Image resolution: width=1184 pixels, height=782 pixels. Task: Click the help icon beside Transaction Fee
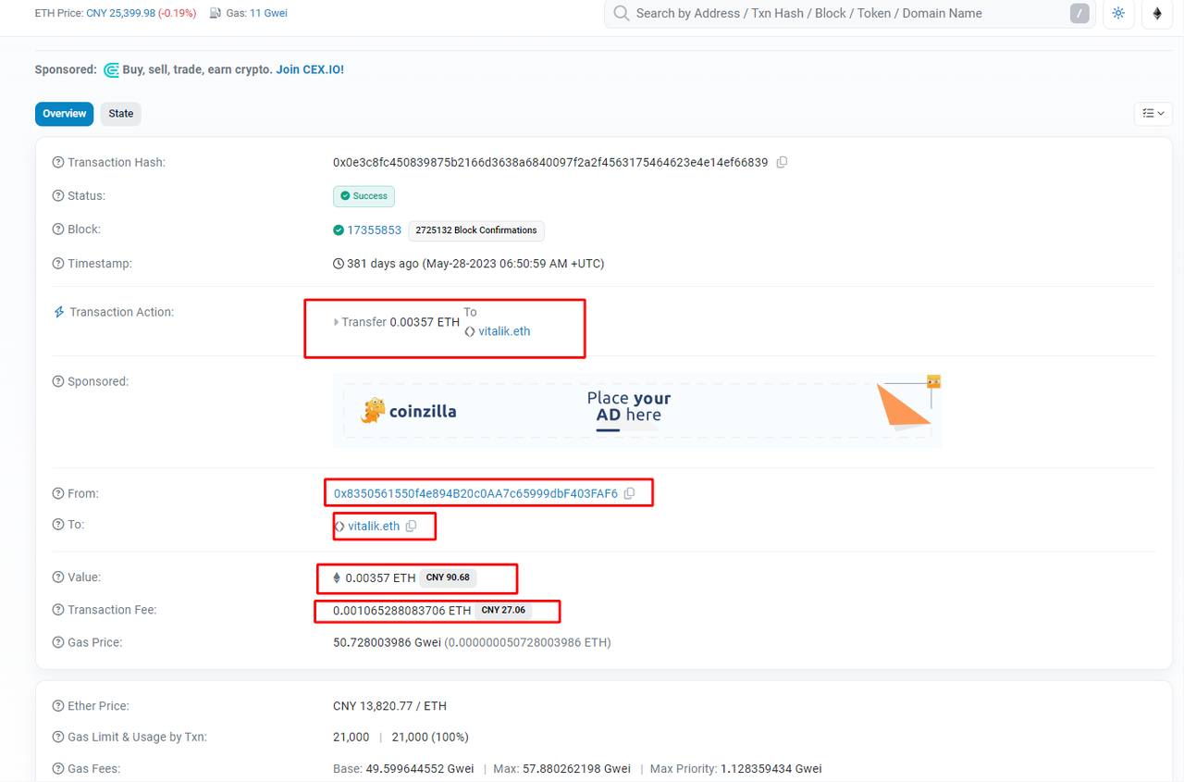(x=58, y=610)
